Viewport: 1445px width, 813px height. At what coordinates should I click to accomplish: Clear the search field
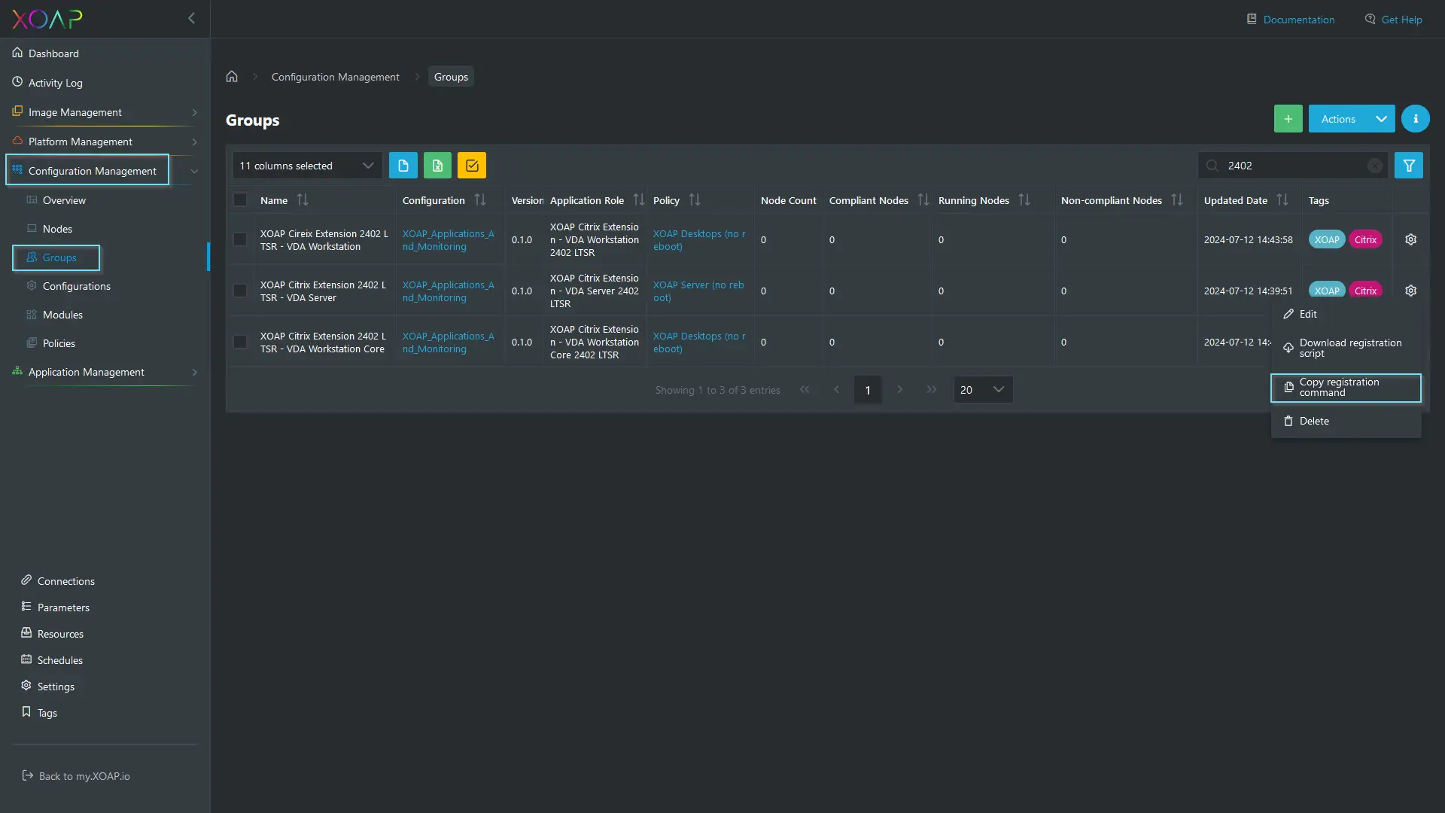[x=1375, y=166]
